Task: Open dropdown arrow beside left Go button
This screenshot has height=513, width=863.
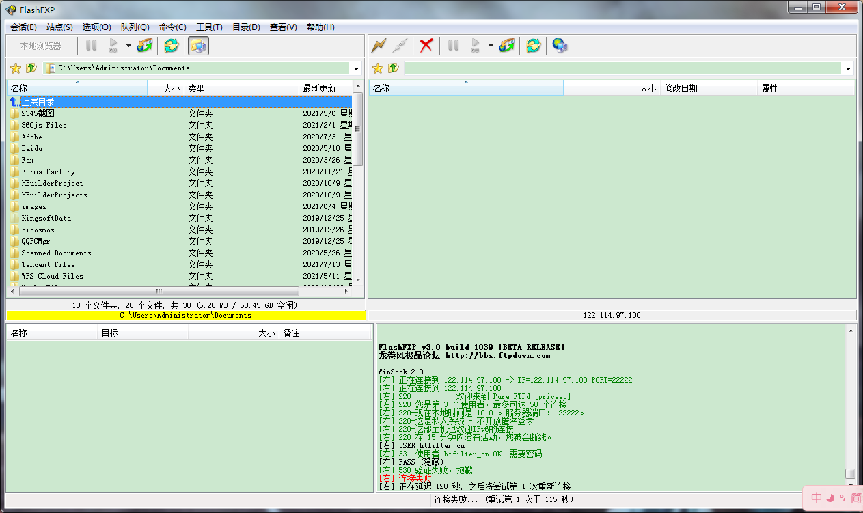Action: tap(128, 46)
